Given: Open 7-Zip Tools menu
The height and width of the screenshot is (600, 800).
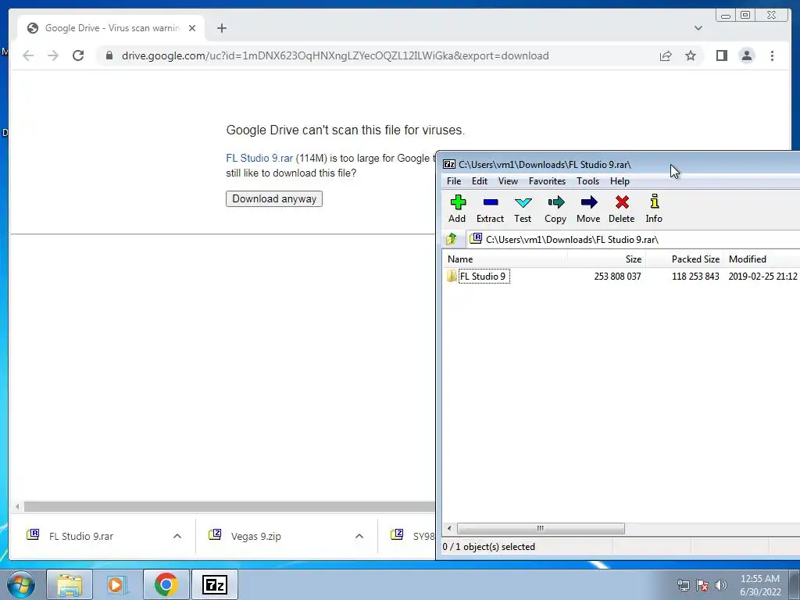Looking at the screenshot, I should click(587, 181).
